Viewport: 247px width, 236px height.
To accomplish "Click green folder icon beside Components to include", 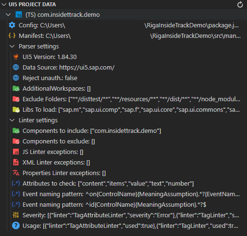I will click(x=16, y=131).
